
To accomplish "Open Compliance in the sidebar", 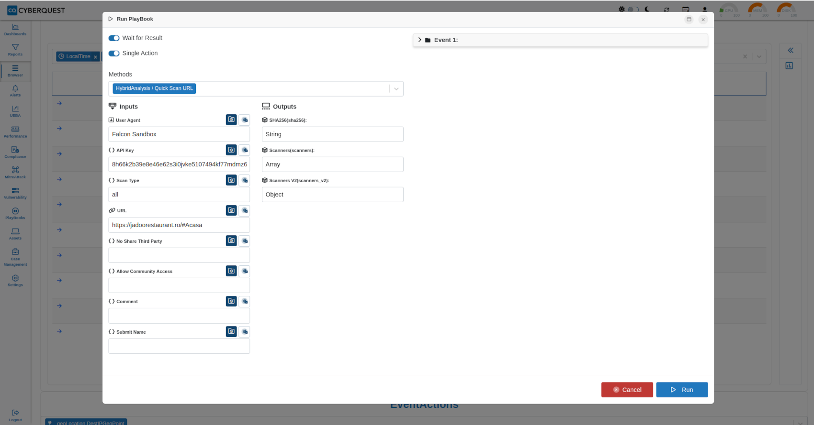I will tap(15, 153).
